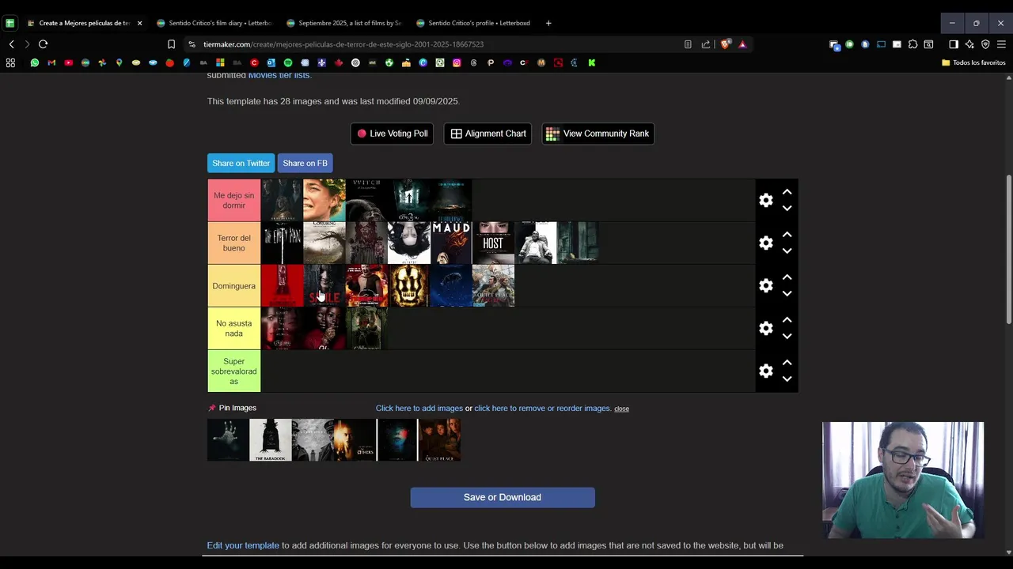
Task: Click Save or Download button
Action: (503, 497)
